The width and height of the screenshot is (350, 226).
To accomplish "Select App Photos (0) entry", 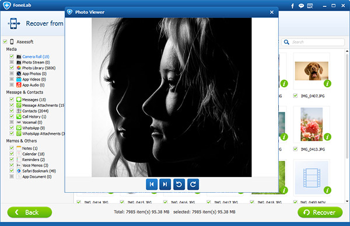I will [34, 74].
